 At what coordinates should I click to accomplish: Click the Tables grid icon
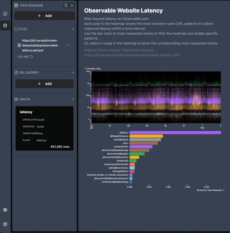(16, 99)
